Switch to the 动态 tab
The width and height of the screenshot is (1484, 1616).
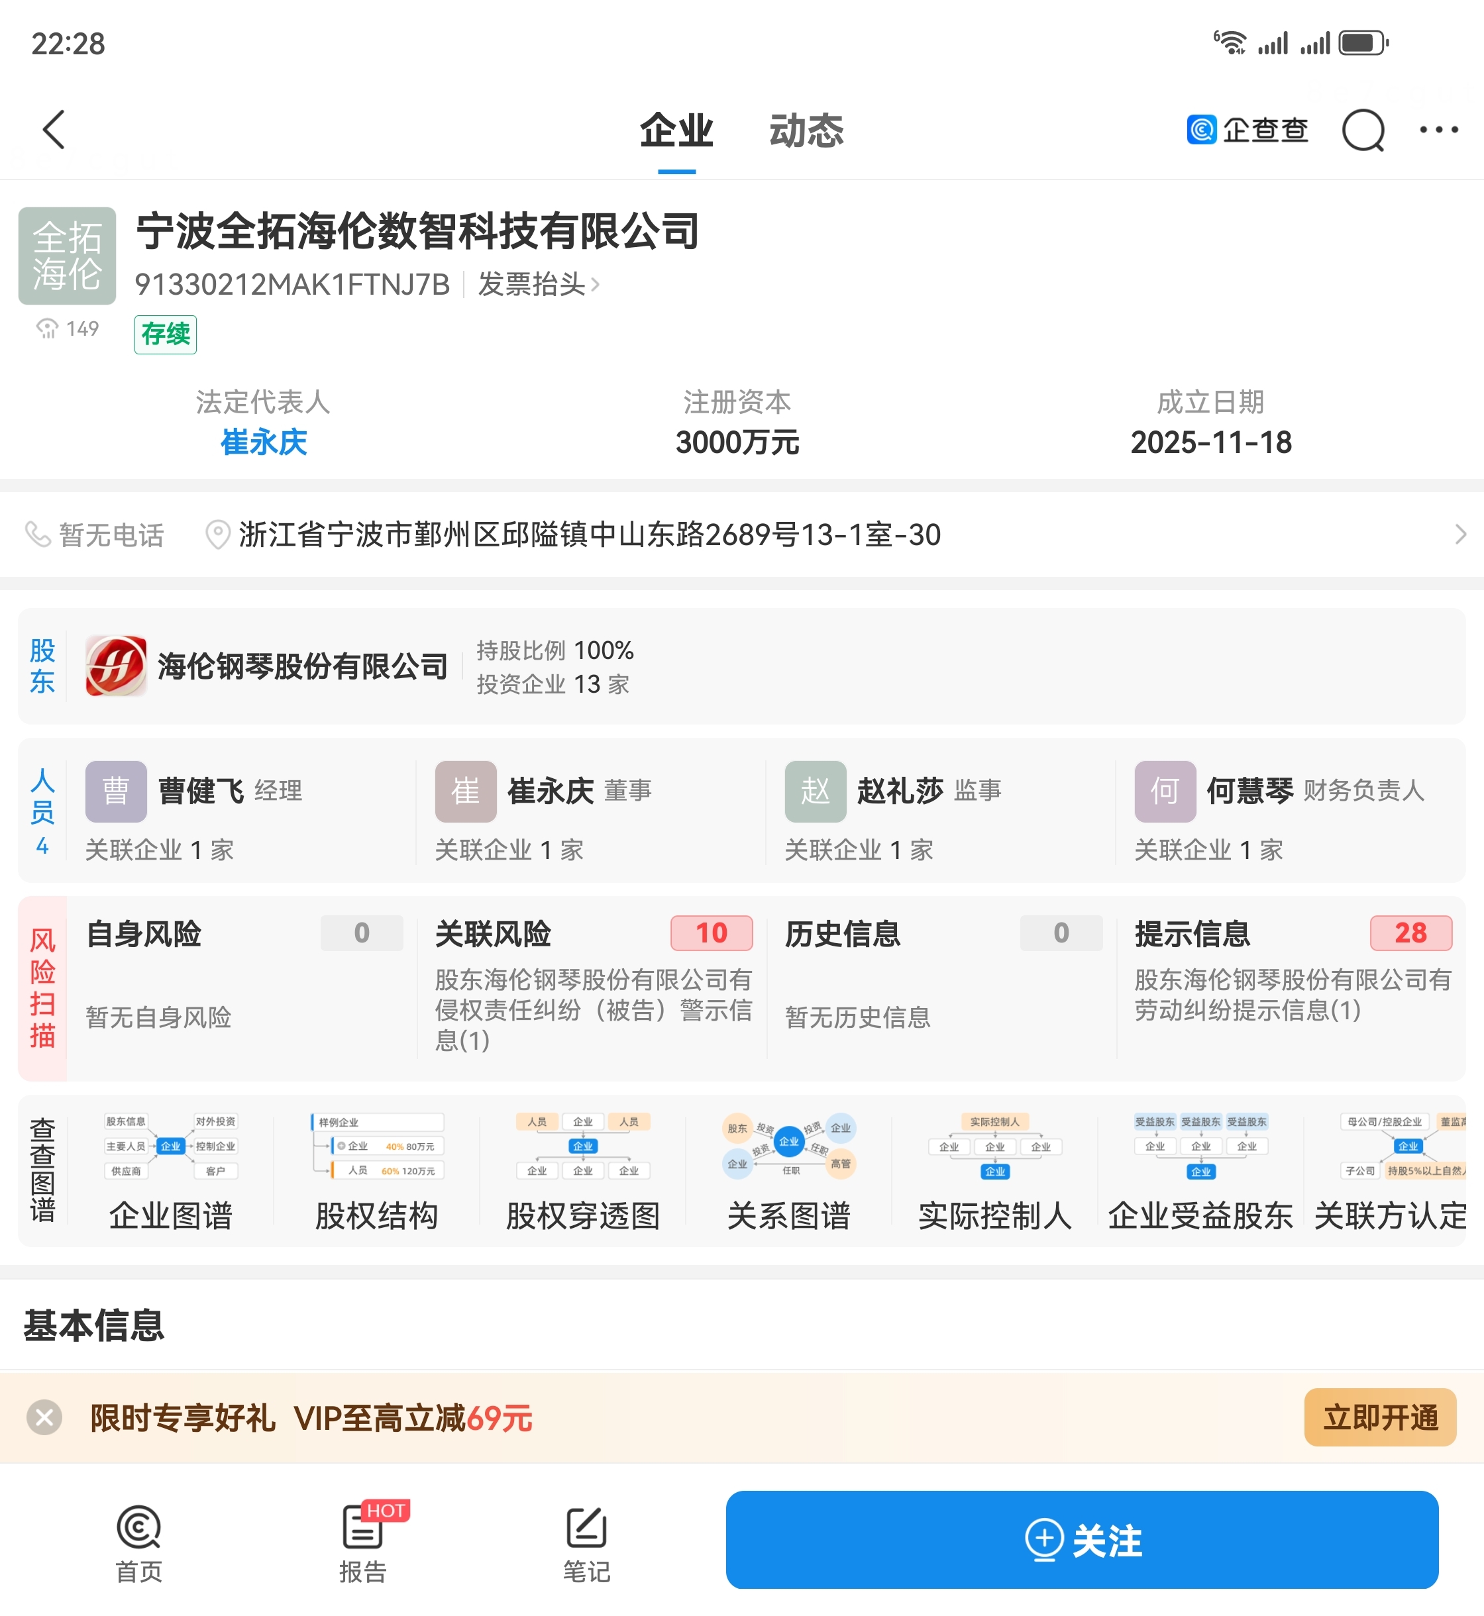pyautogui.click(x=806, y=131)
